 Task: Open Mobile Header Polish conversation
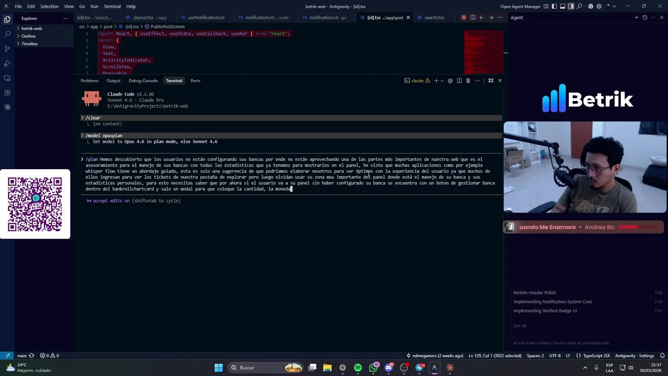tap(534, 292)
